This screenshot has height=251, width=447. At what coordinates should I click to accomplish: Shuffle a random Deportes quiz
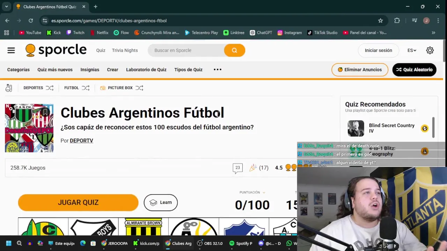[50, 88]
